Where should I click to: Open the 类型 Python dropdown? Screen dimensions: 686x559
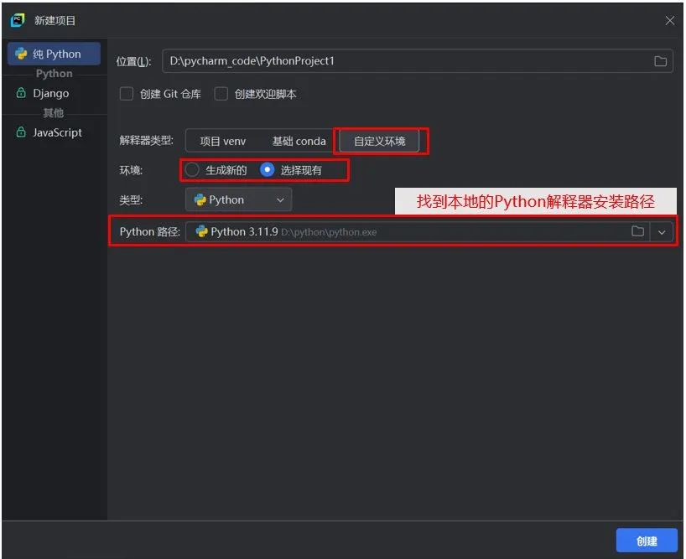tap(238, 199)
